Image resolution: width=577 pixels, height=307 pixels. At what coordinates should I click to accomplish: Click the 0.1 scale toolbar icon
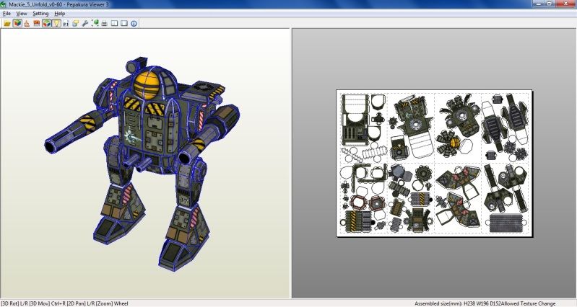[66, 24]
